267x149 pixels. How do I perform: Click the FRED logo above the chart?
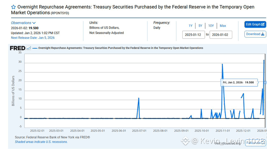coord(17,48)
